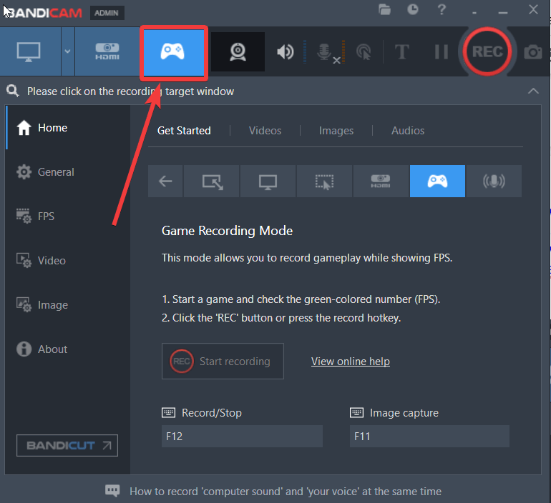Select around mouse recording mode icon
Viewport: 551px width, 503px height.
coord(324,181)
